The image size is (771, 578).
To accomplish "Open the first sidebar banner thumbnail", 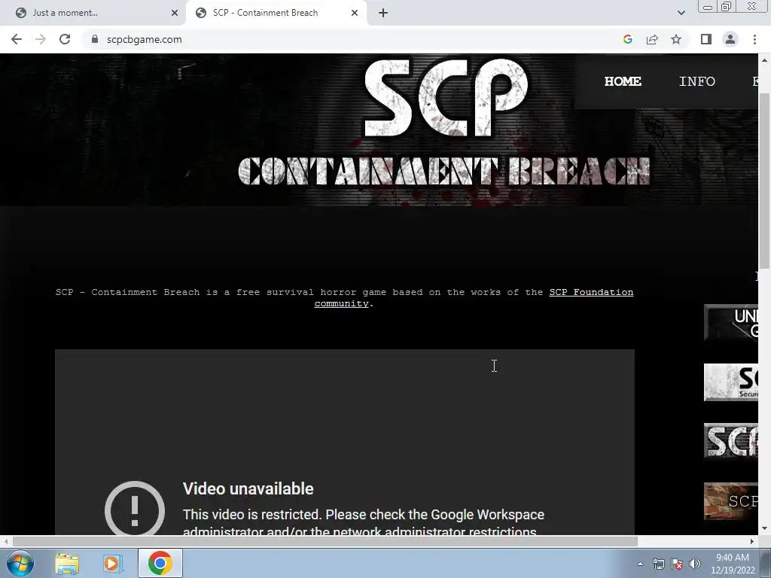I will coord(730,322).
